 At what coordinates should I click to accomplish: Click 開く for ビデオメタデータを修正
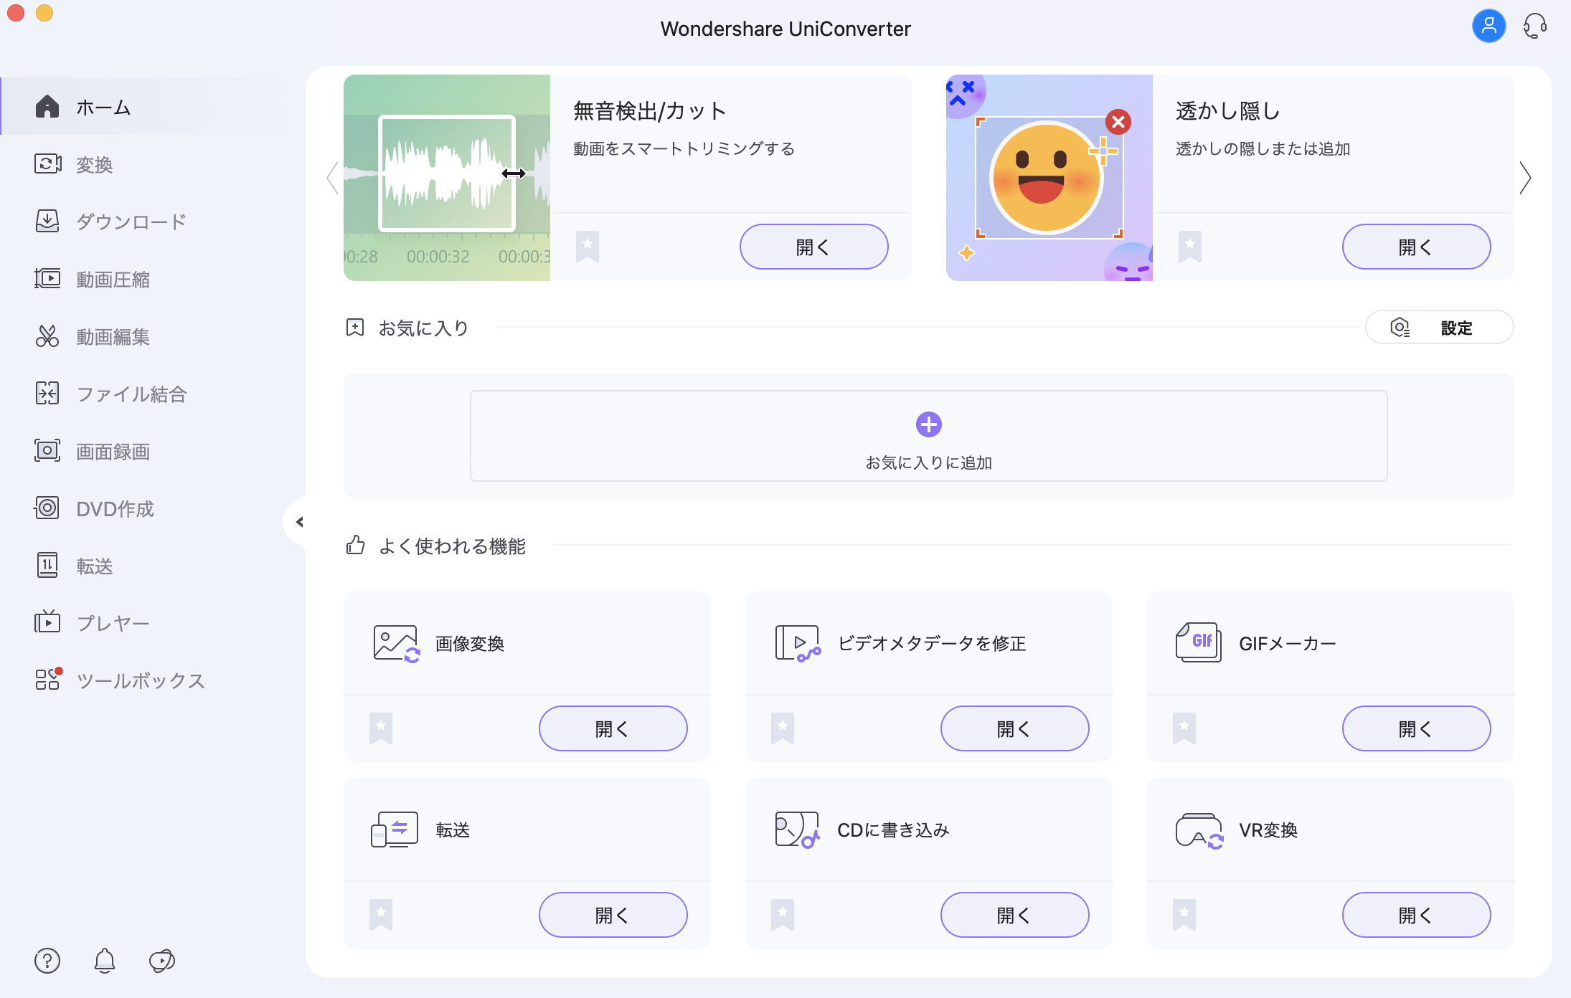1014,728
